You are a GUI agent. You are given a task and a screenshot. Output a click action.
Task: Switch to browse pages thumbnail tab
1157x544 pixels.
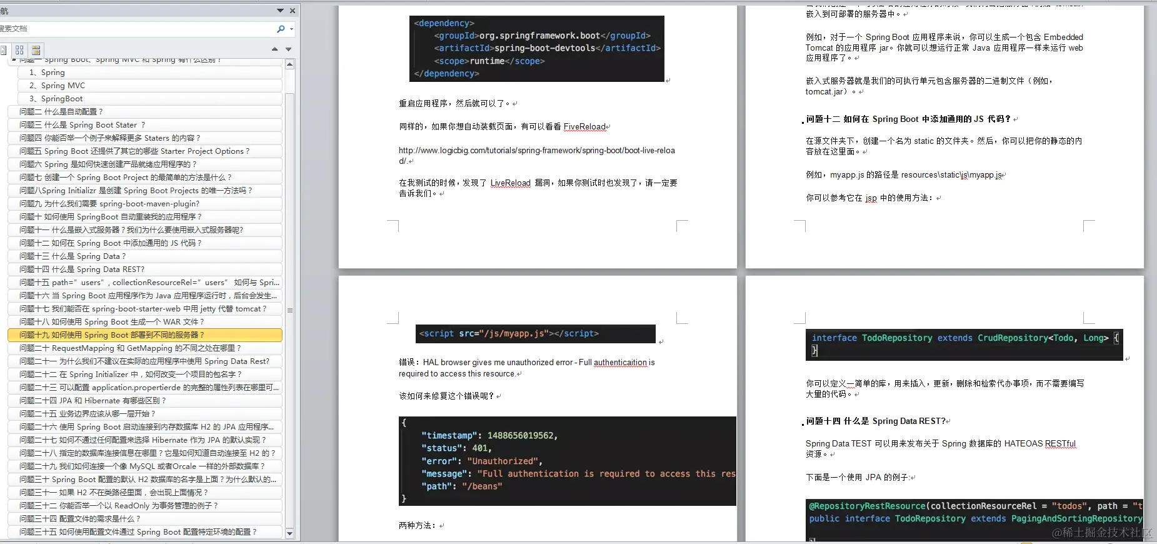19,50
